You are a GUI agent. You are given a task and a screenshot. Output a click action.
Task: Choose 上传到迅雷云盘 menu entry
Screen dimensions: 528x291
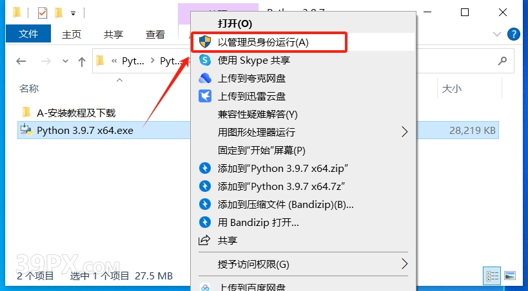tap(251, 97)
